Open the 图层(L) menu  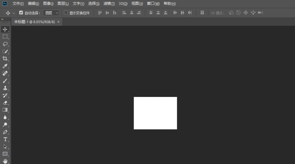point(63,3)
